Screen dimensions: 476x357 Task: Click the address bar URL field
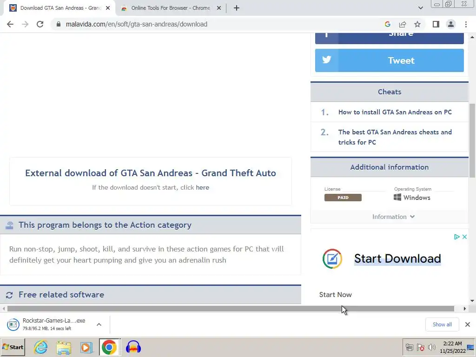point(137,24)
